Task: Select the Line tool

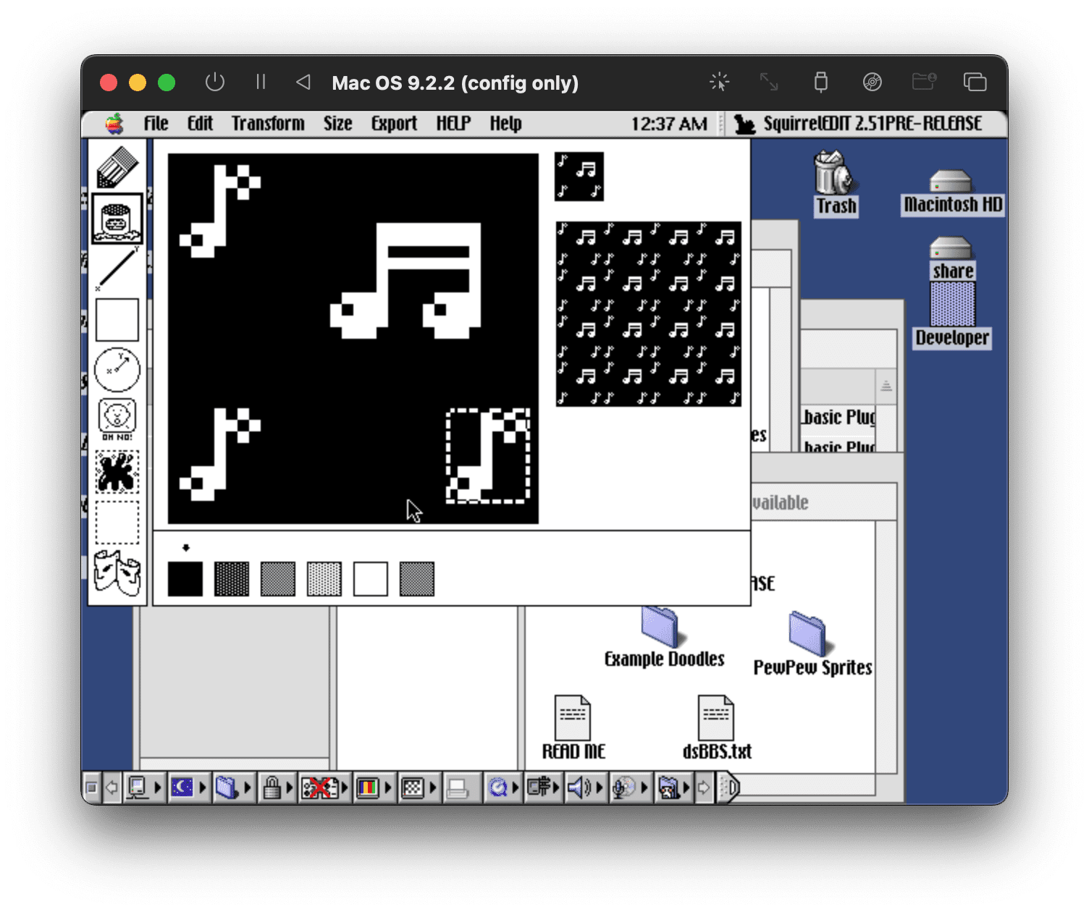Action: click(x=117, y=269)
